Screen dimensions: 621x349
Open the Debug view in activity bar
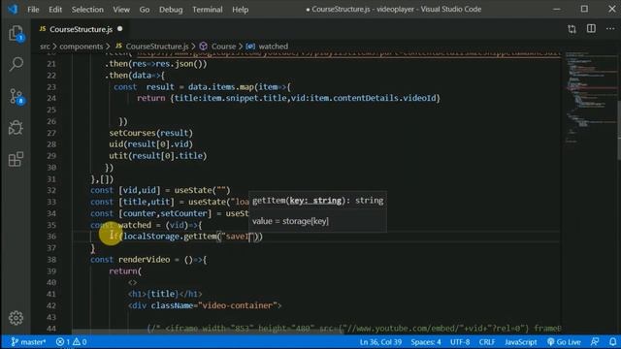[x=16, y=128]
